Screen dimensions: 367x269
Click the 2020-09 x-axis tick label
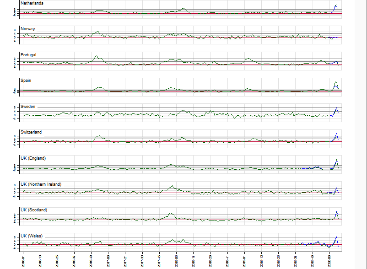tap(330, 258)
